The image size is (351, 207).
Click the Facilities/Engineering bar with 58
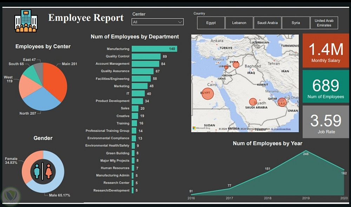point(141,79)
